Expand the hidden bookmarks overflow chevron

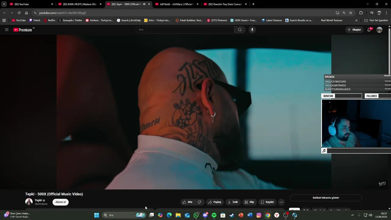point(356,20)
